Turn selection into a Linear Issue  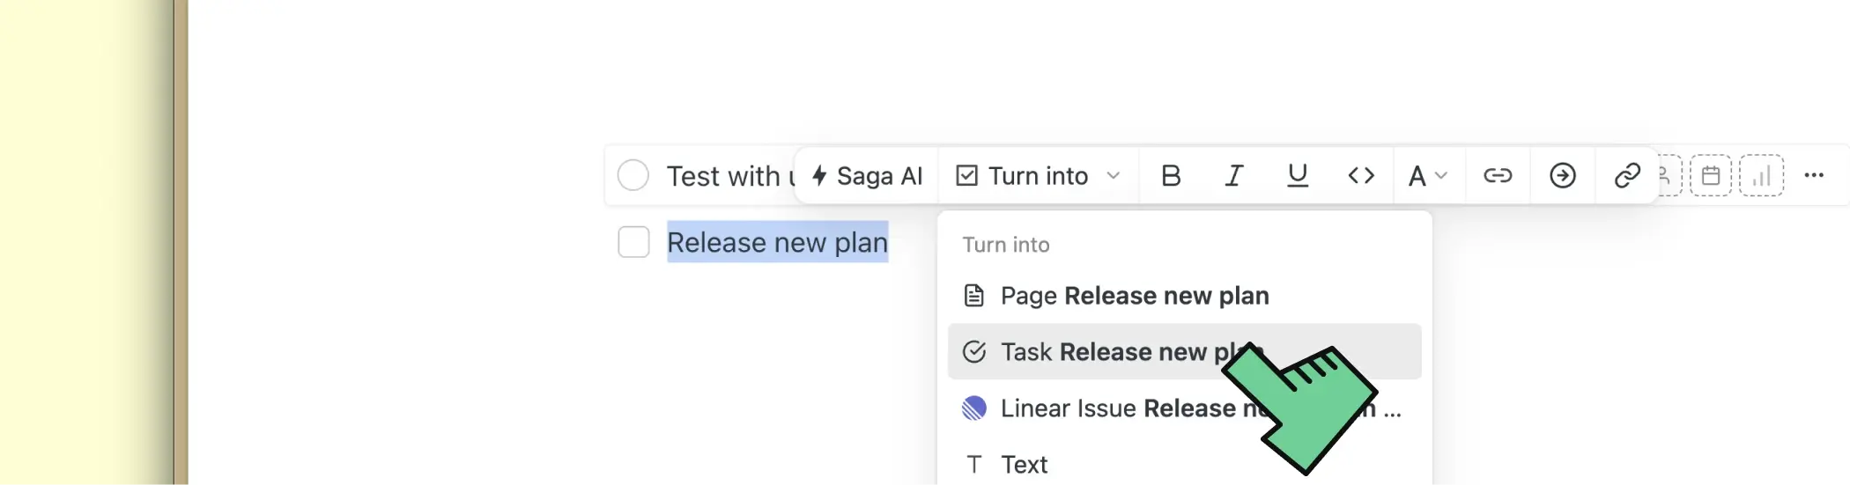tap(1101, 408)
